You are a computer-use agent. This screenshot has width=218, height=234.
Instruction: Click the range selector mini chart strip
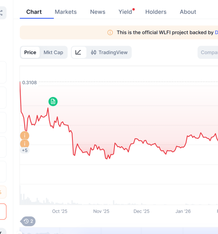point(119,230)
